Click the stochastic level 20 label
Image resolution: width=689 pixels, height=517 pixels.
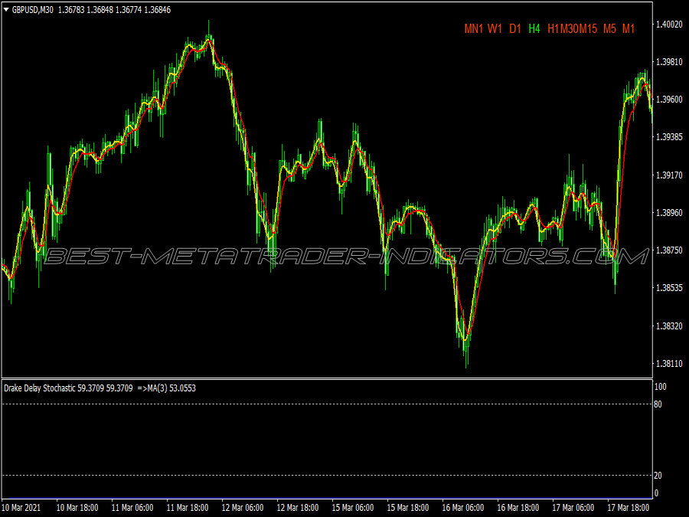[658, 475]
